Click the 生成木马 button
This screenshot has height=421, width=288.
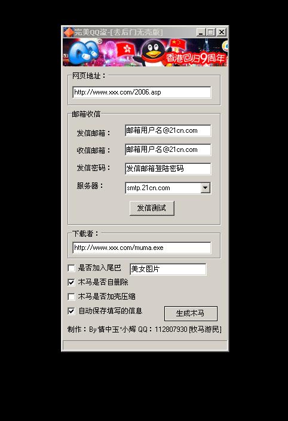pos(191,313)
